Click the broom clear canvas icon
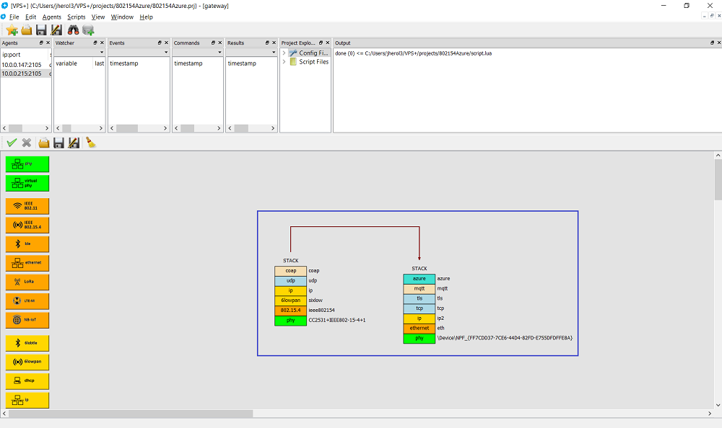This screenshot has height=428, width=722. click(91, 143)
